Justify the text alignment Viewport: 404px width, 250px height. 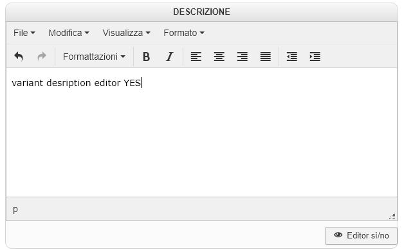pyautogui.click(x=266, y=57)
